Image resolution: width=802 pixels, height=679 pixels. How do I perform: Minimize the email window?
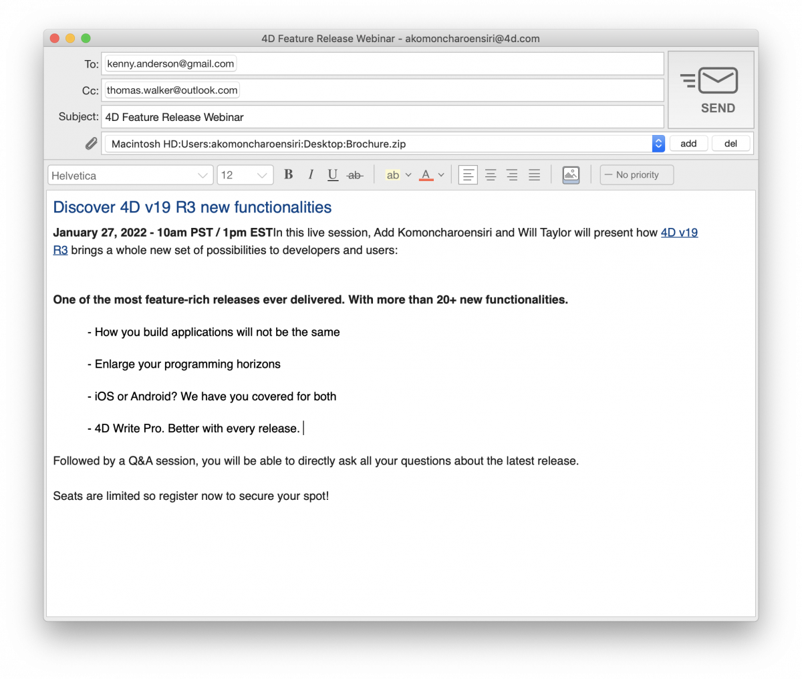(70, 39)
